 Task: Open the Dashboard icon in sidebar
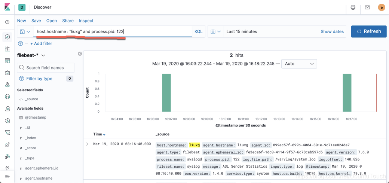7,61
